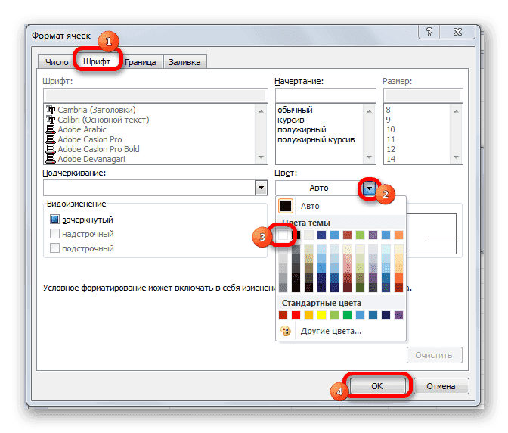Choose Adobe Devanagari font

pos(91,159)
